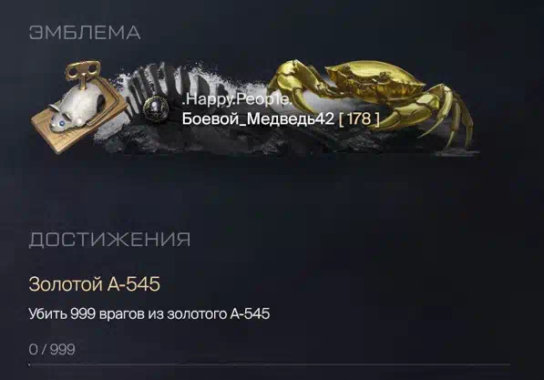Click the mouse's blue eye
544x380 pixels.
[x=62, y=122]
